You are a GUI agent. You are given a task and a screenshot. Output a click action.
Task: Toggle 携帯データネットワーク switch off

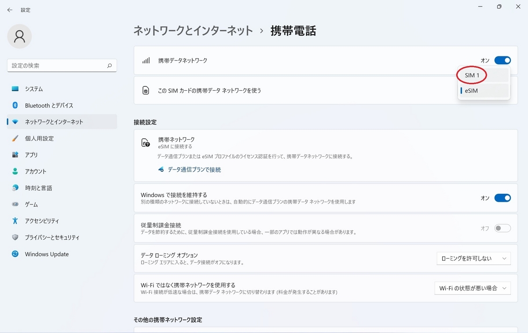(502, 60)
